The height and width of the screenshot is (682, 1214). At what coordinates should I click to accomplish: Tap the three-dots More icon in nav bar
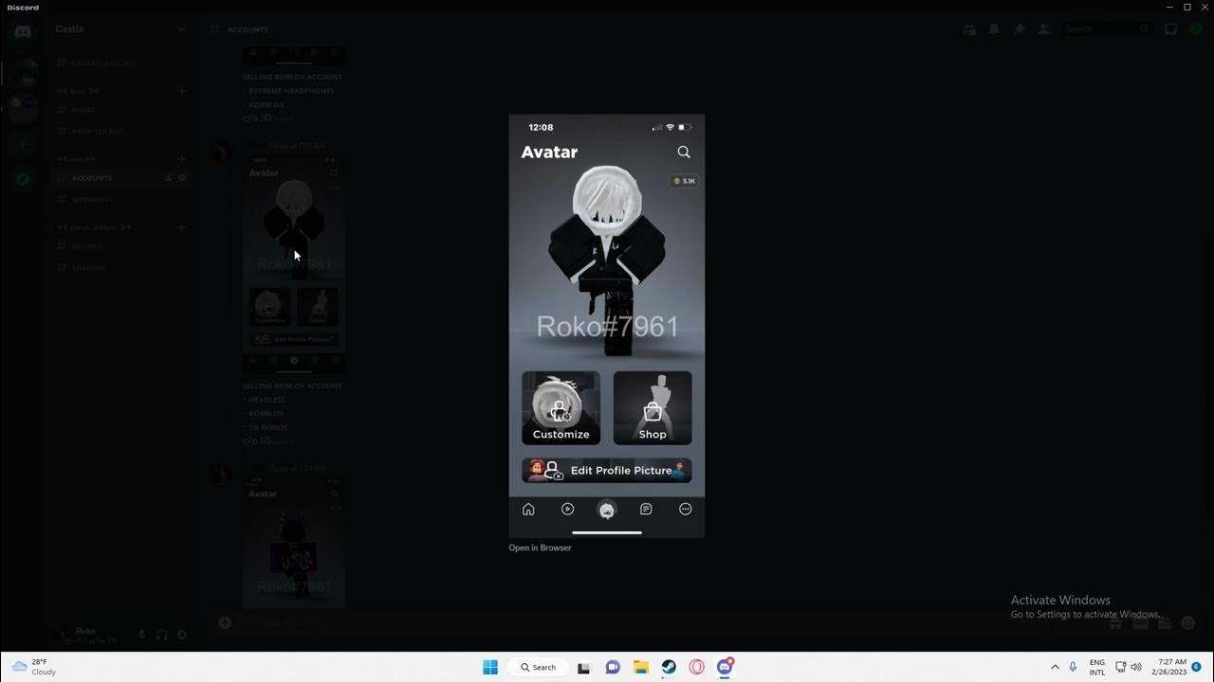pos(686,510)
